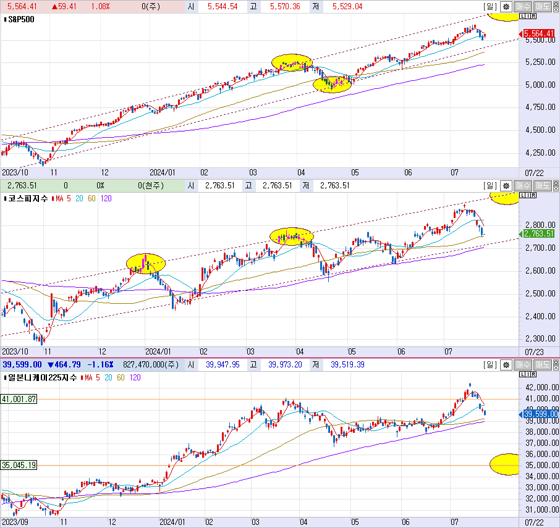Open settings gear on 일본니케이225 chart
This screenshot has height=528, width=560.
point(506,364)
